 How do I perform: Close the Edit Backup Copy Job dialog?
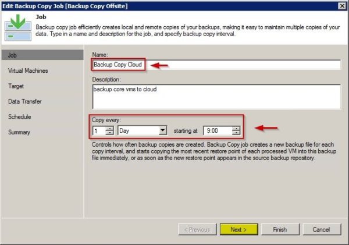(342, 6)
